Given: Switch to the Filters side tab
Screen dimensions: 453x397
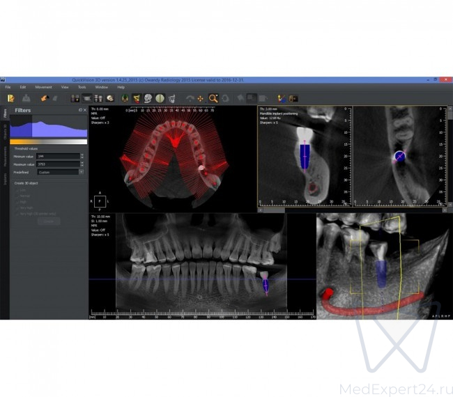Looking at the screenshot, I should 4,114.
